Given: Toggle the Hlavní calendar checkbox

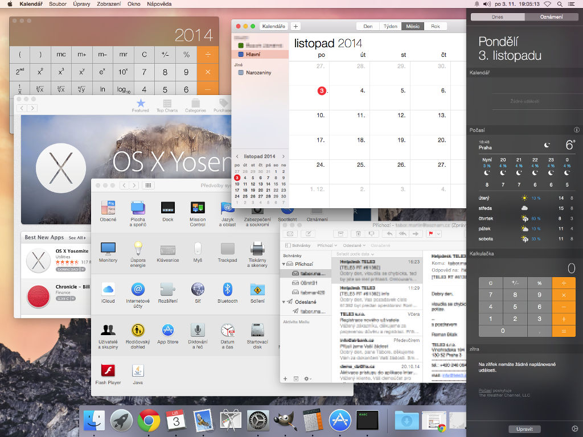Looking at the screenshot, I should point(241,54).
